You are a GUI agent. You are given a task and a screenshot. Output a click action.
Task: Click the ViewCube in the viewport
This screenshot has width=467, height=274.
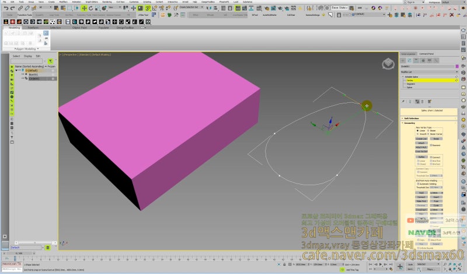pyautogui.click(x=388, y=64)
